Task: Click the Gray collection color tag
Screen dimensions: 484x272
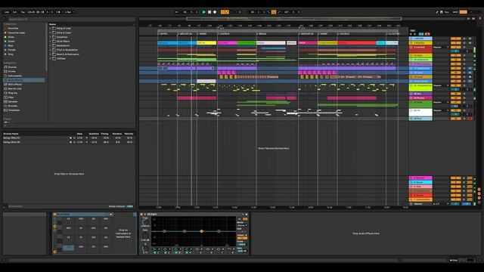Action: [5, 54]
